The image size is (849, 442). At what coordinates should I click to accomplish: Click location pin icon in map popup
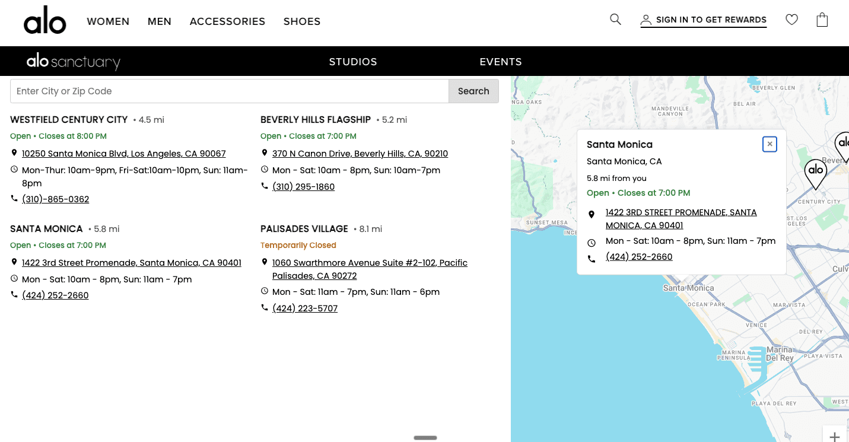(592, 214)
